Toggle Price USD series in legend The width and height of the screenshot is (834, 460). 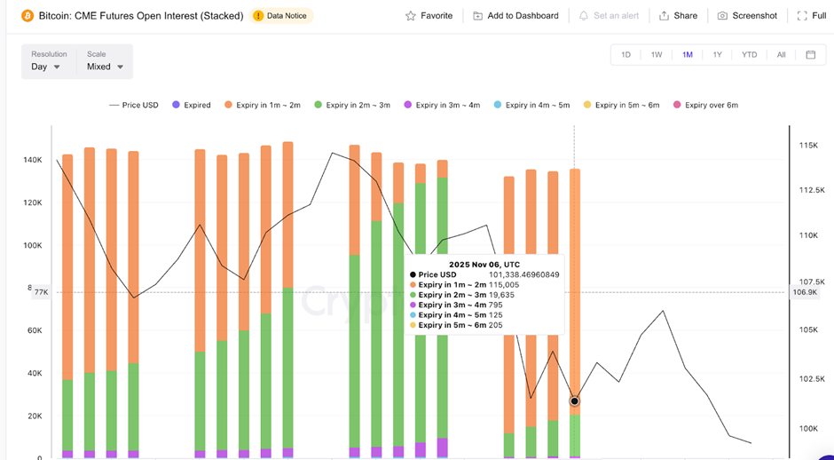click(x=134, y=105)
